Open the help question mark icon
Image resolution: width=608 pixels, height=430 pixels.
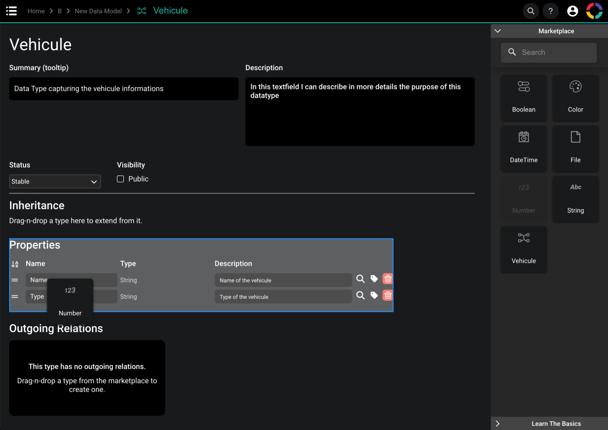click(x=551, y=11)
